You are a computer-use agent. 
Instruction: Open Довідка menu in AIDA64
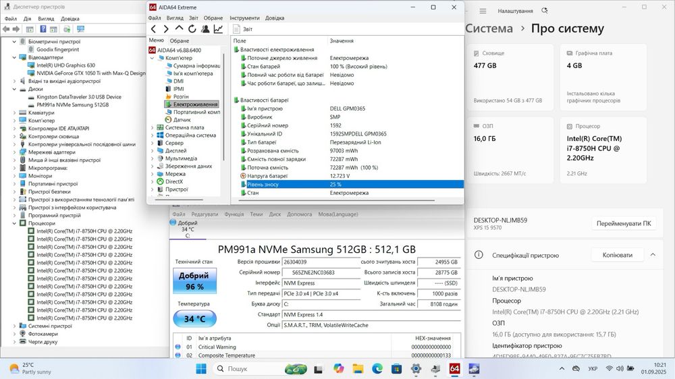pos(275,18)
